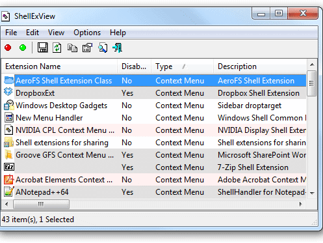Select the Windows Desktop Gadgets entry
This screenshot has width=323, height=243.
click(62, 106)
